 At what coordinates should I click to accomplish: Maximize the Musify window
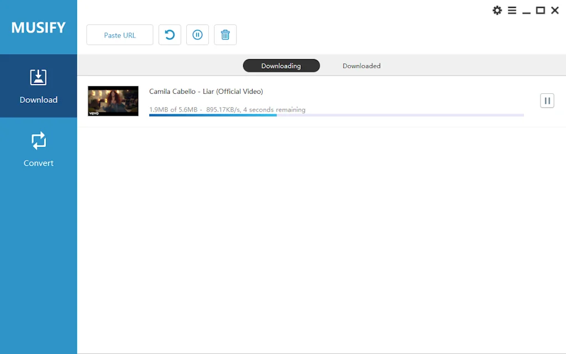click(541, 10)
